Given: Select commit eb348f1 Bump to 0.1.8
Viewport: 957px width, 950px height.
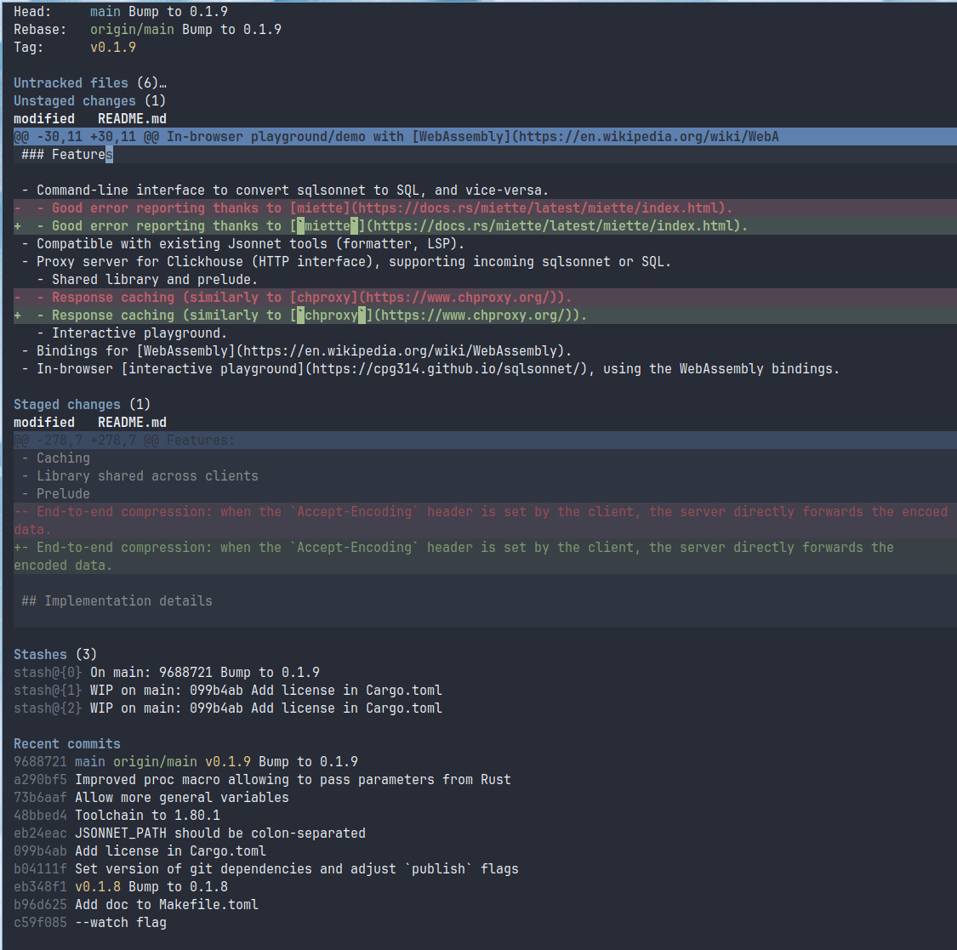Looking at the screenshot, I should coord(121,886).
